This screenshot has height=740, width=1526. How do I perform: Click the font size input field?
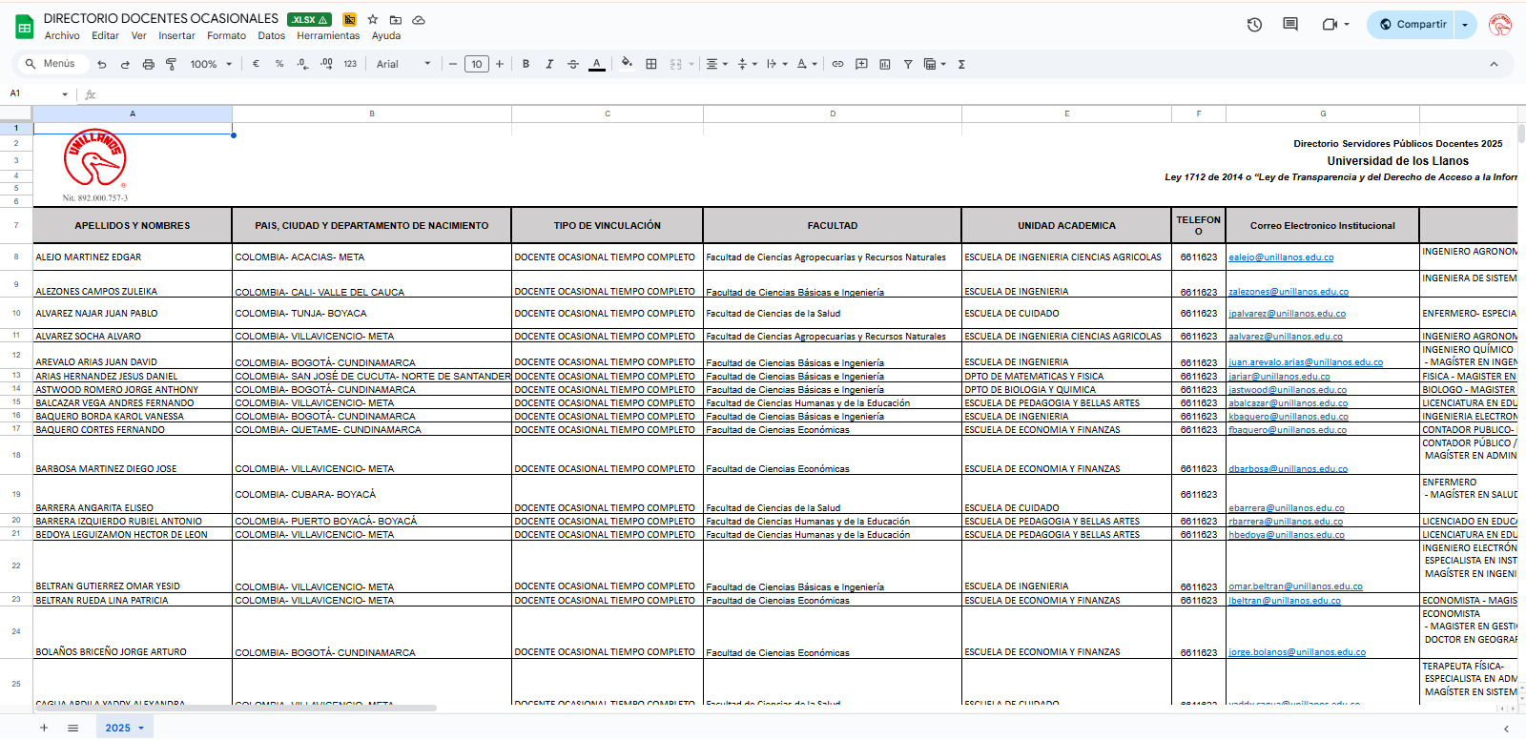coord(477,64)
